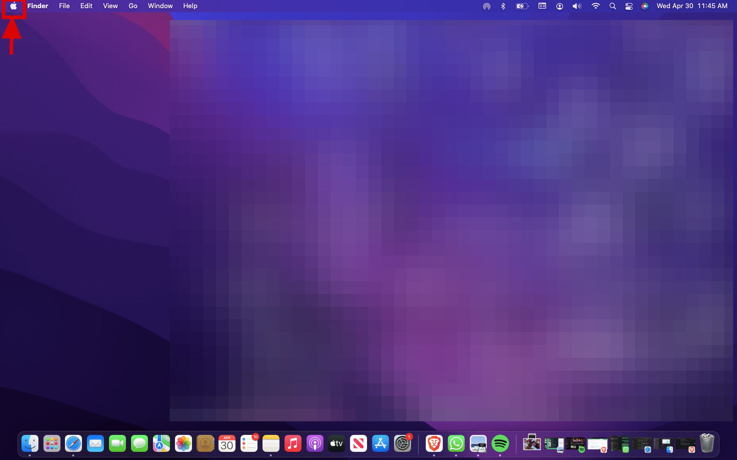The image size is (737, 460).
Task: Open the Wi-Fi menu bar icon
Action: tap(595, 6)
